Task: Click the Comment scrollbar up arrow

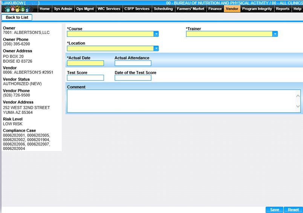Action: coord(298,96)
